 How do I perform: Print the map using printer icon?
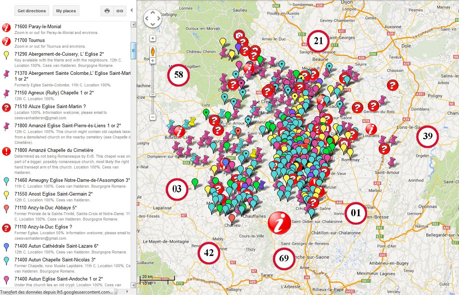(107, 11)
